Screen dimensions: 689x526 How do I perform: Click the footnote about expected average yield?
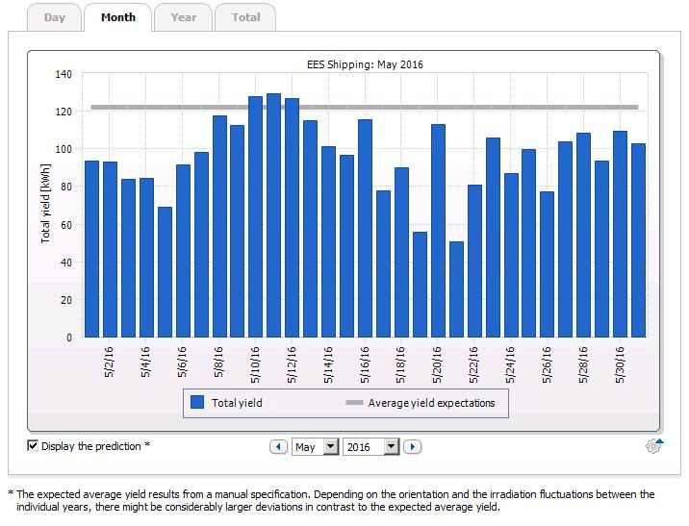click(332, 501)
